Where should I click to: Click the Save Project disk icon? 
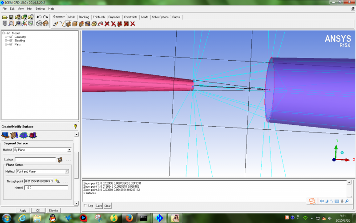coord(11,17)
